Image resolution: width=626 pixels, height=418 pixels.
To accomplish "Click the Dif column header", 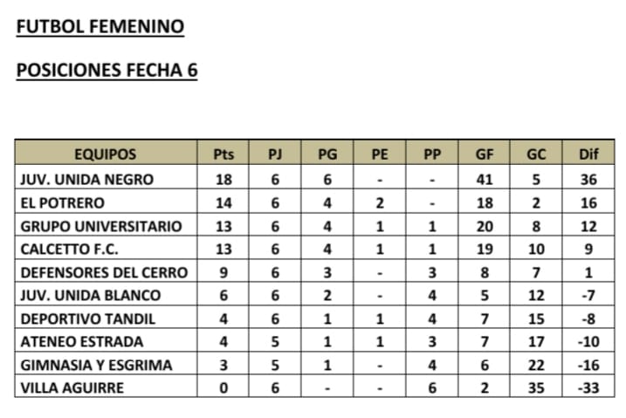I will tap(589, 155).
